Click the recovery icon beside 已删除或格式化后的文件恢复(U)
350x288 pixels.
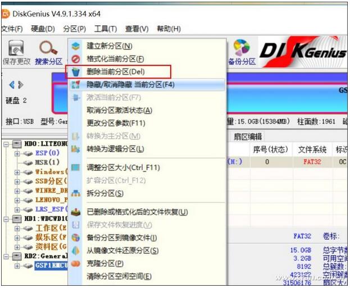(x=76, y=212)
